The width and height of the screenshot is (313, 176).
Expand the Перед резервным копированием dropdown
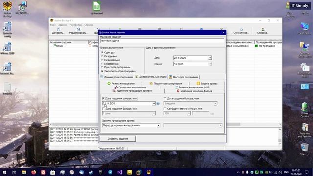[158, 125]
